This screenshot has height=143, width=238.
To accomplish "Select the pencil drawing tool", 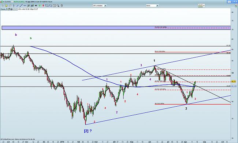I will point(10,5).
